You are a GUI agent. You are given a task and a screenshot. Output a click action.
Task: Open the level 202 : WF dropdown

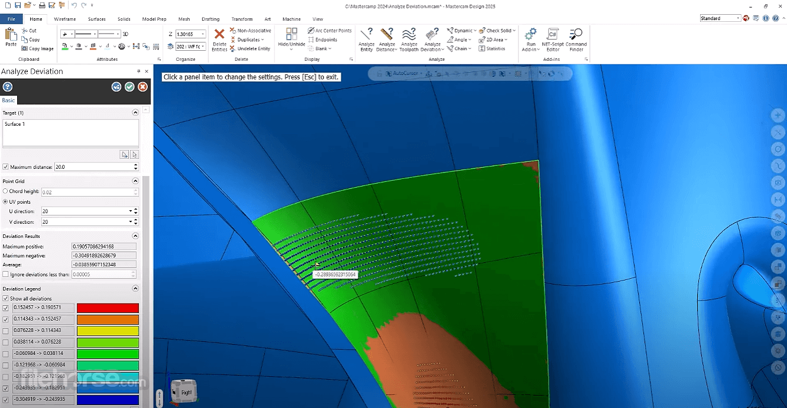coord(202,46)
